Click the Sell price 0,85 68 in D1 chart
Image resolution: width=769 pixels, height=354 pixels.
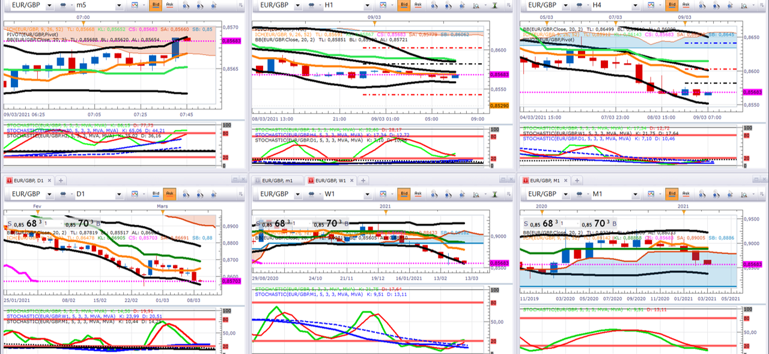pos(25,223)
